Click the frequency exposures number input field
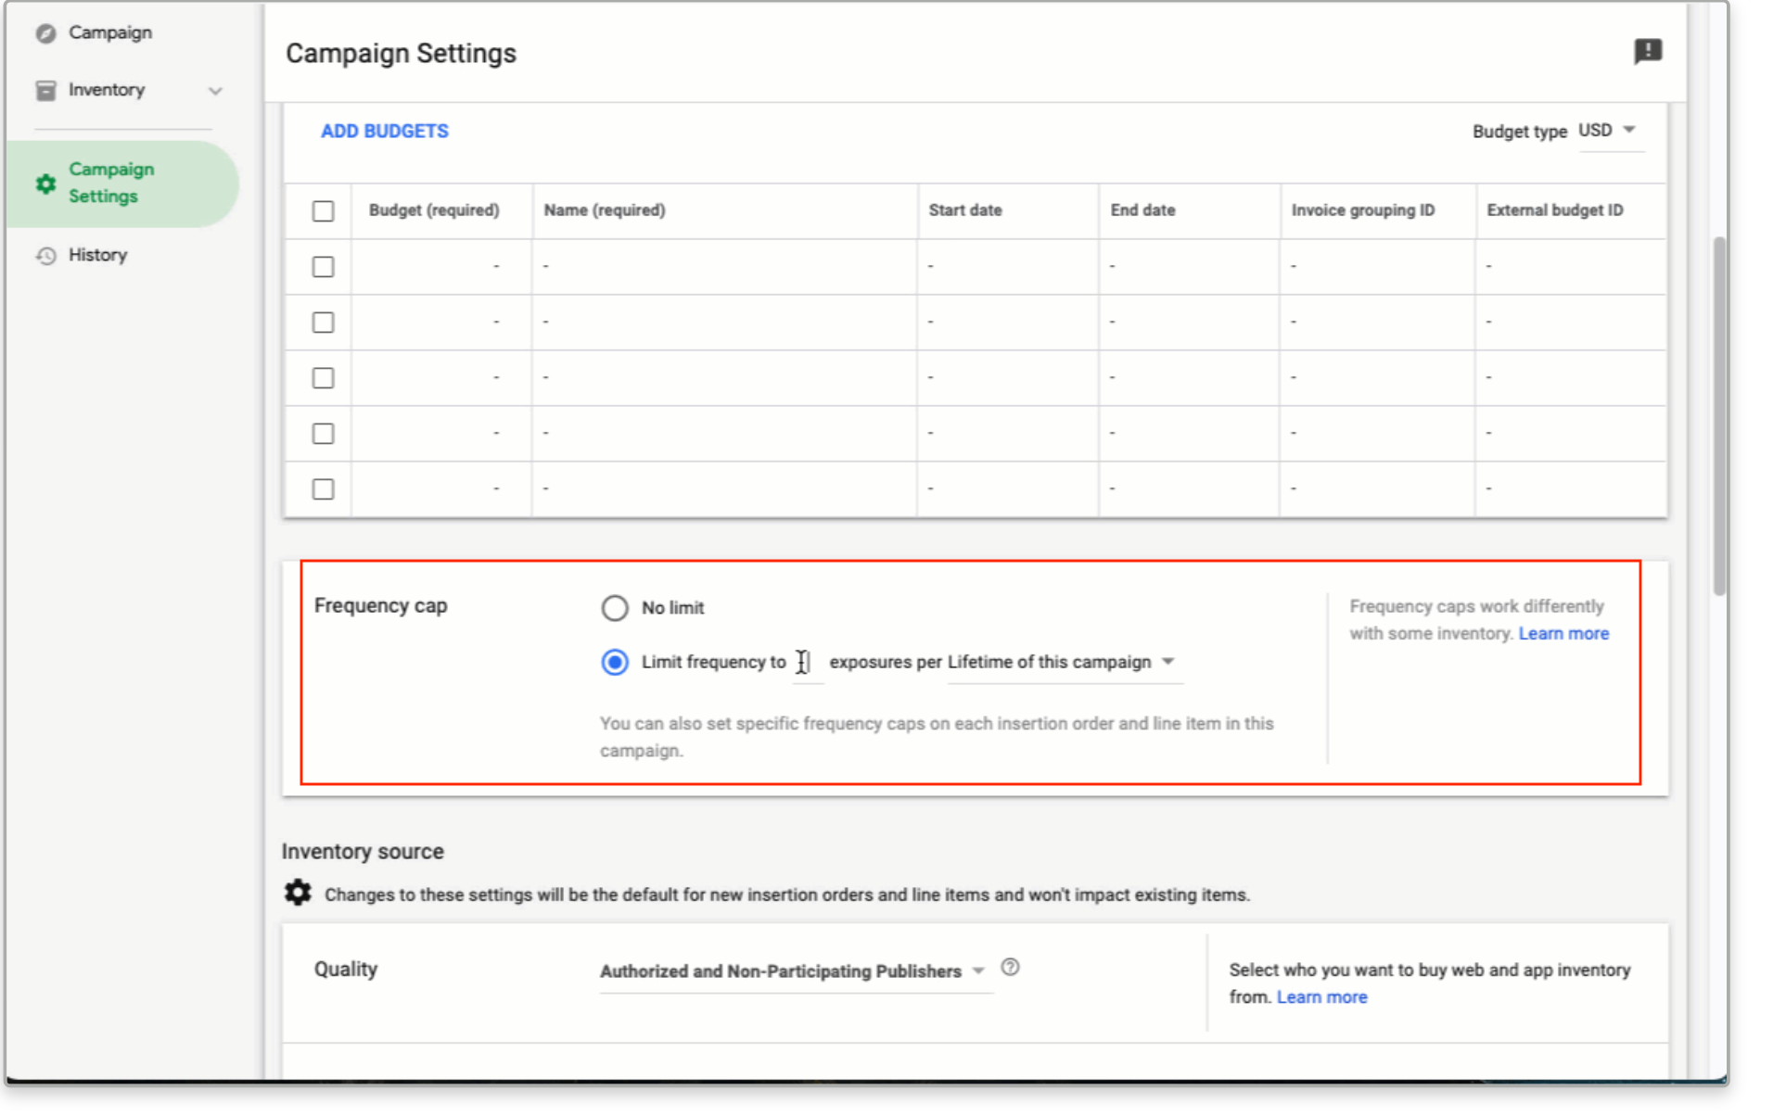This screenshot has width=1786, height=1116. [808, 664]
